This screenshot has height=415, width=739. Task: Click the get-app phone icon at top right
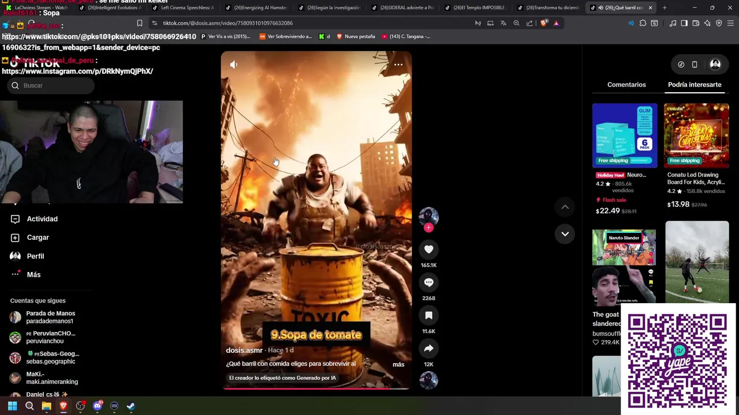point(695,65)
